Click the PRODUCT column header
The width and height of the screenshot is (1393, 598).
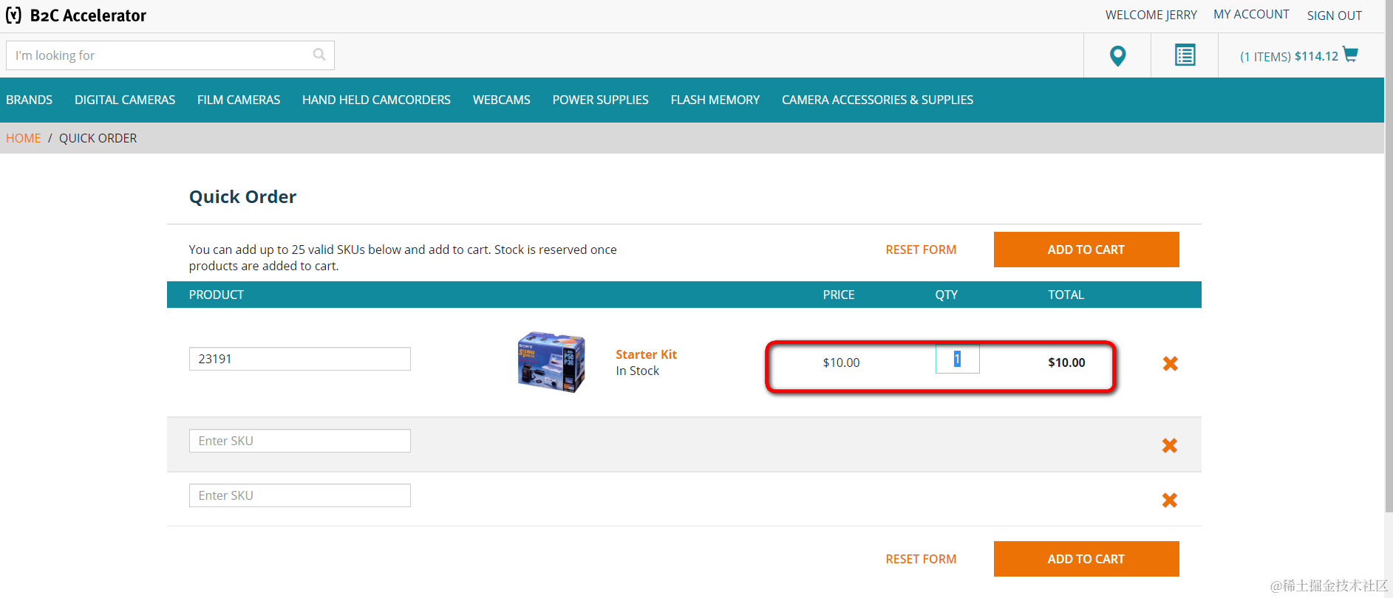pos(216,295)
